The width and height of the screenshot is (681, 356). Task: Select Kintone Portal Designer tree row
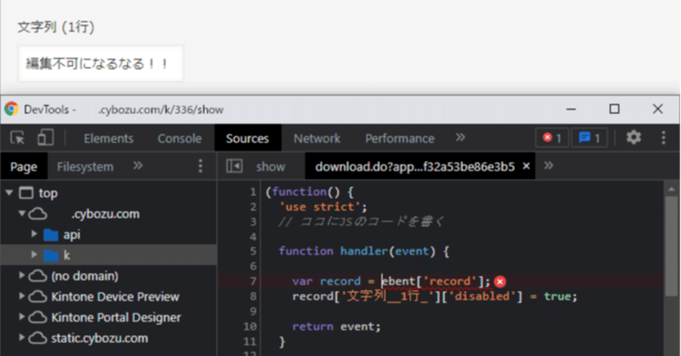click(109, 318)
